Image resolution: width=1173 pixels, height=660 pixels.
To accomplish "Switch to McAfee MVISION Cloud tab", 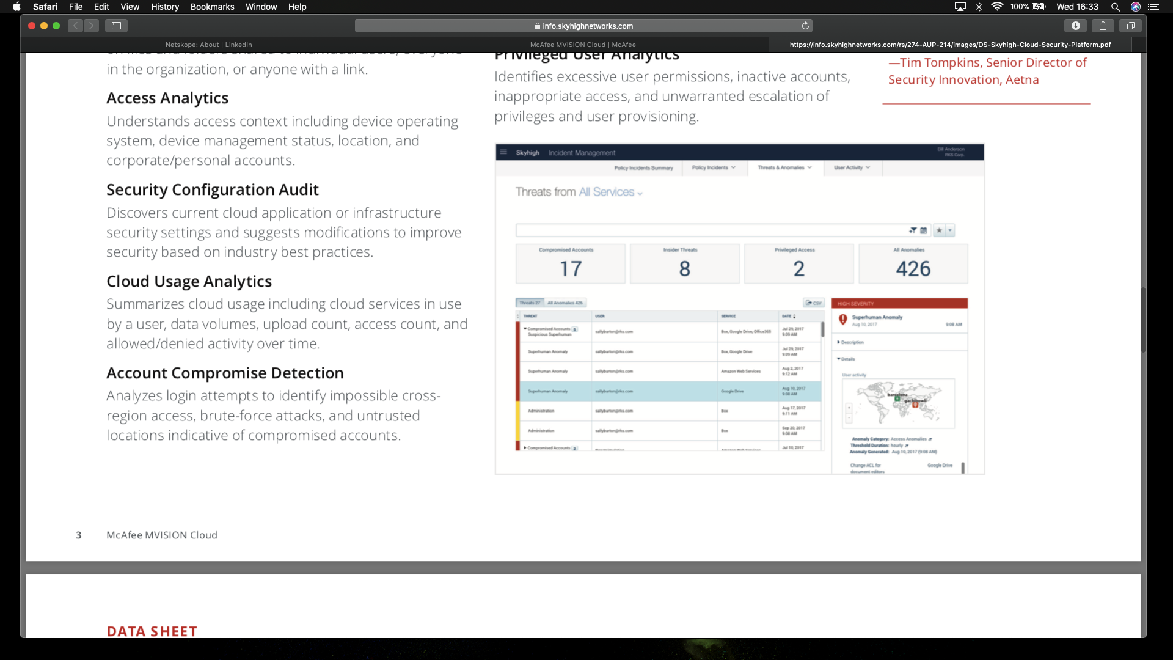I will [583, 45].
